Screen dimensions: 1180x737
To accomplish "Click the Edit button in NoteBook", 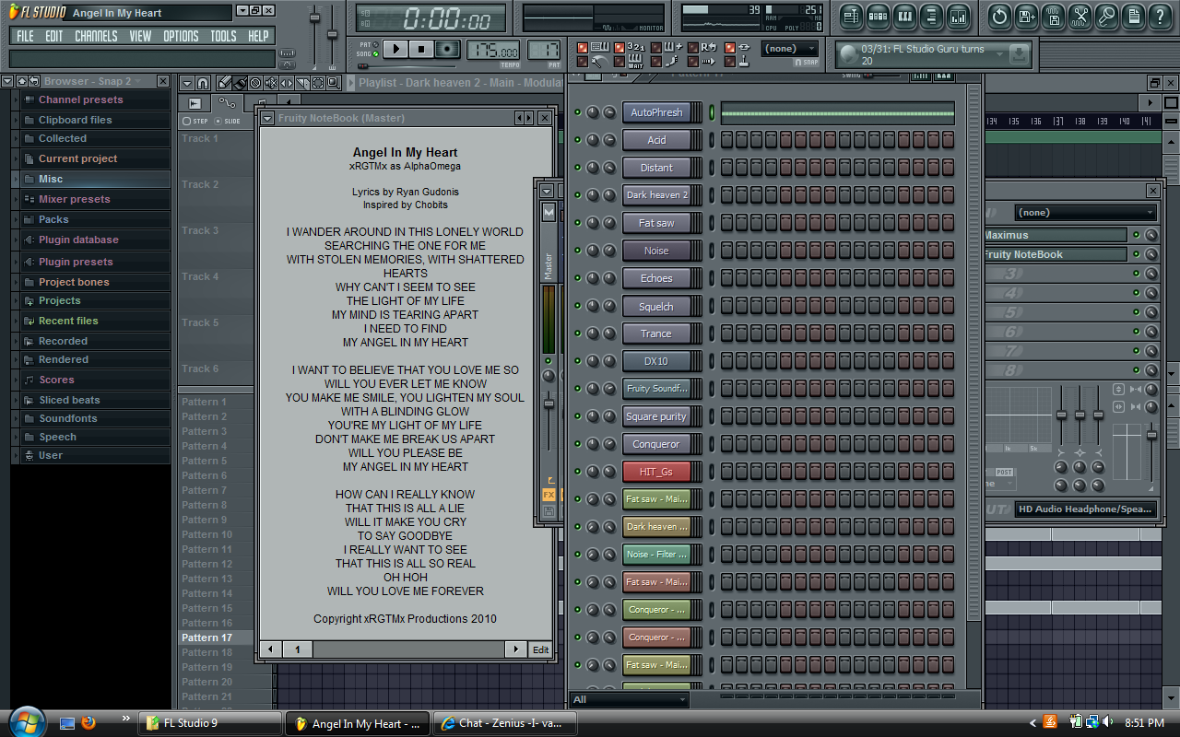I will [540, 649].
